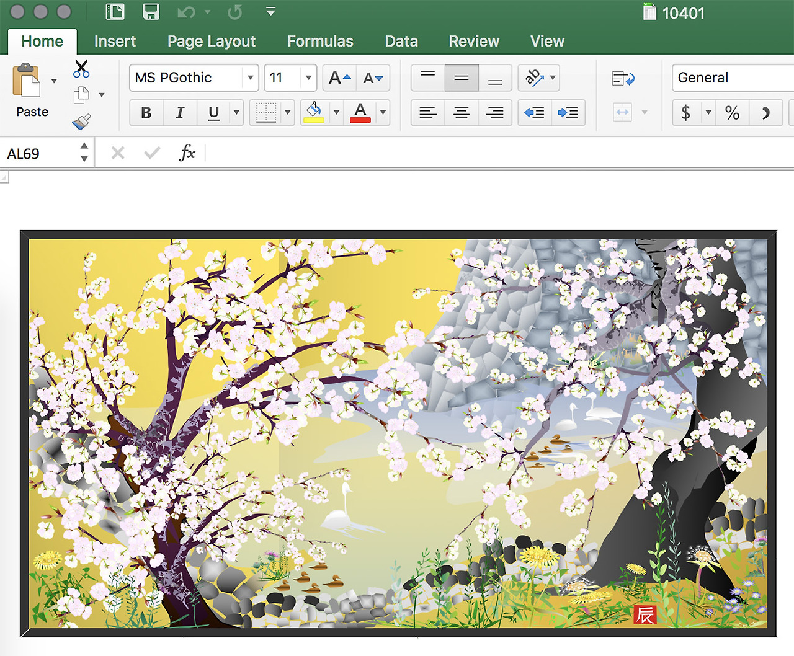This screenshot has width=794, height=656.
Task: Toggle underline formatting
Action: (213, 113)
